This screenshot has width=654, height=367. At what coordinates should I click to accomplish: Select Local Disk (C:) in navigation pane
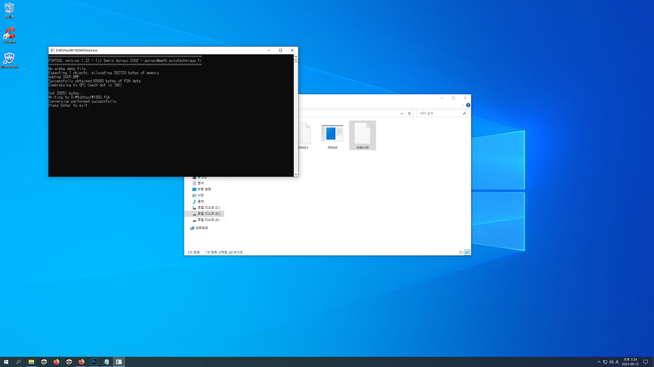point(208,208)
